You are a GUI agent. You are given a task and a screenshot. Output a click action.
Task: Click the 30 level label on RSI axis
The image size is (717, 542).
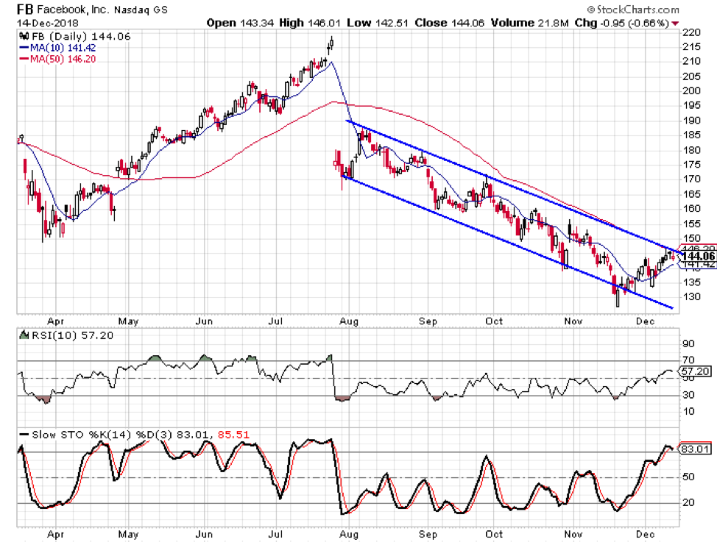tap(688, 395)
